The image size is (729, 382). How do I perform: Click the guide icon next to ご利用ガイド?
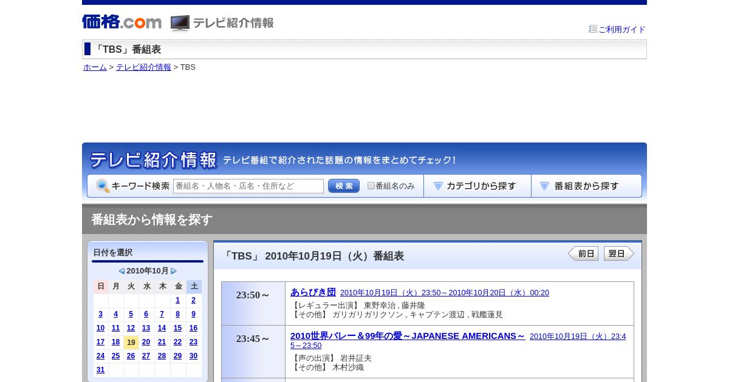pos(593,28)
